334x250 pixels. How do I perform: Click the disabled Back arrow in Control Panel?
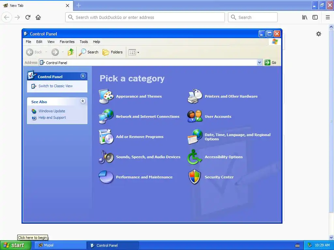(30, 52)
